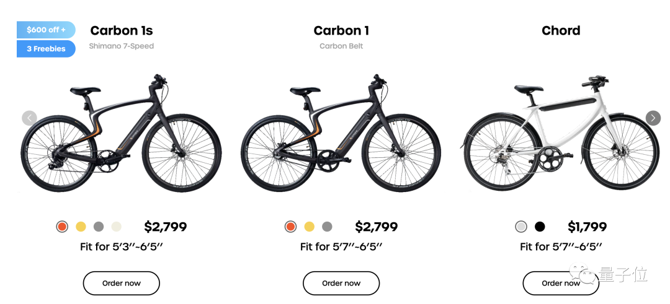The width and height of the screenshot is (670, 304).
Task: Pick cream color for Carbon 1s
Action: pyautogui.click(x=116, y=227)
